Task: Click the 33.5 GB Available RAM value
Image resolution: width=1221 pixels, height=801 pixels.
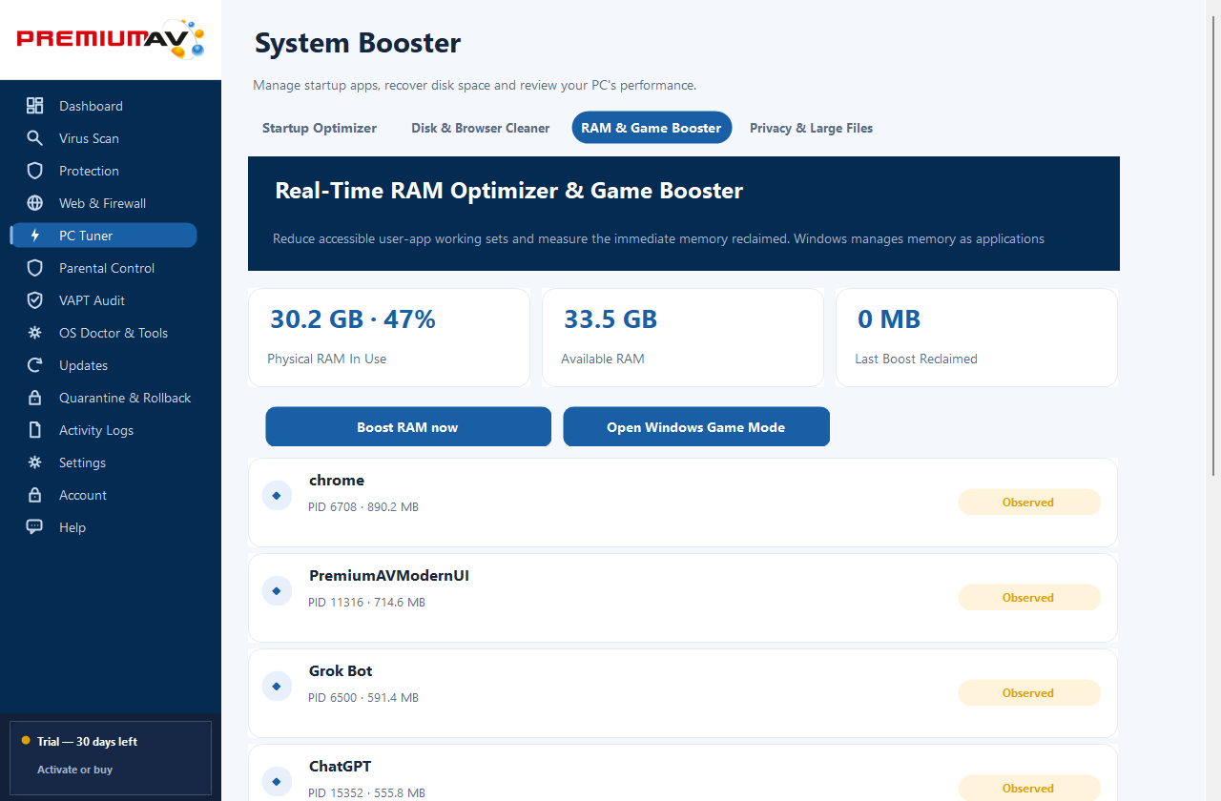Action: pos(610,319)
